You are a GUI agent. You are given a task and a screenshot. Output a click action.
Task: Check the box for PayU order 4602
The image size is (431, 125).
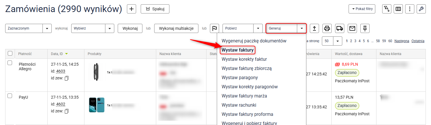coord(10,96)
